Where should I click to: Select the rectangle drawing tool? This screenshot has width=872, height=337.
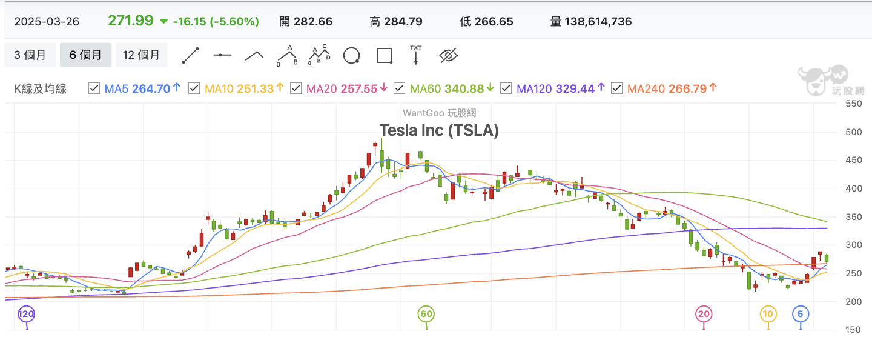coord(385,56)
